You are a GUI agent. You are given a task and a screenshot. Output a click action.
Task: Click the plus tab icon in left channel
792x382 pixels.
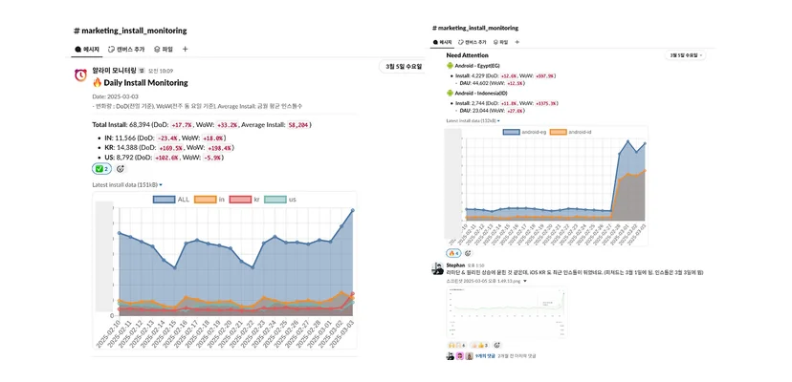click(185, 50)
